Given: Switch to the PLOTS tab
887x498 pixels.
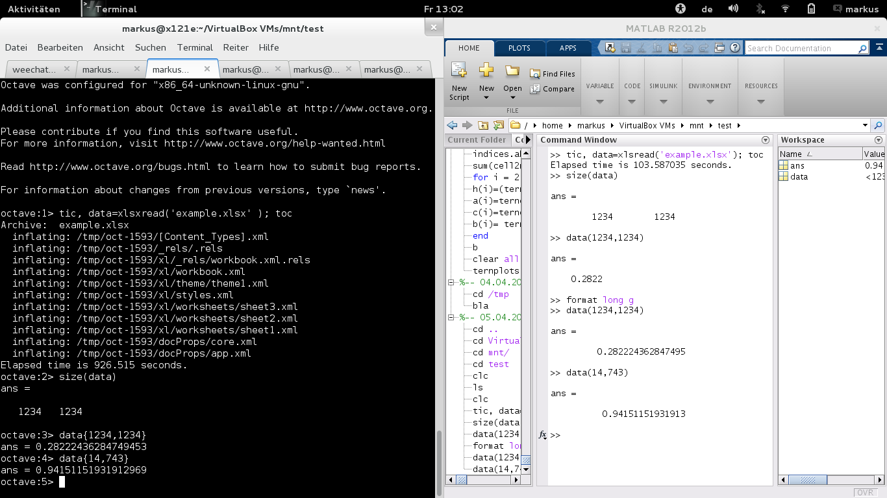Looking at the screenshot, I should click(519, 48).
